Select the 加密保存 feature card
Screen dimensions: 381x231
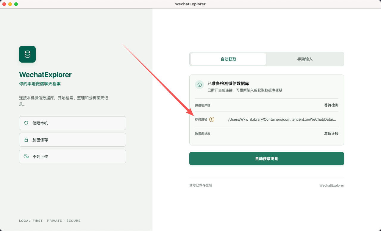(x=73, y=140)
